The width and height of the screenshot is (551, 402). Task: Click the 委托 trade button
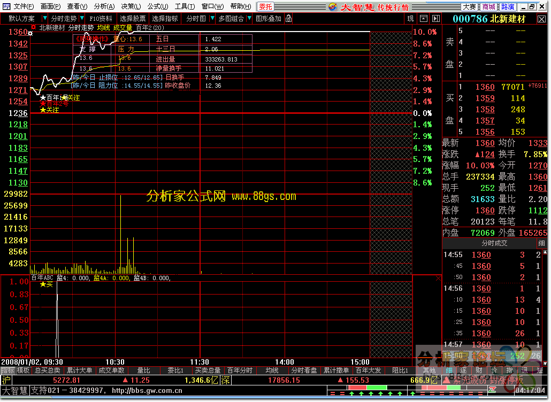(x=266, y=6)
